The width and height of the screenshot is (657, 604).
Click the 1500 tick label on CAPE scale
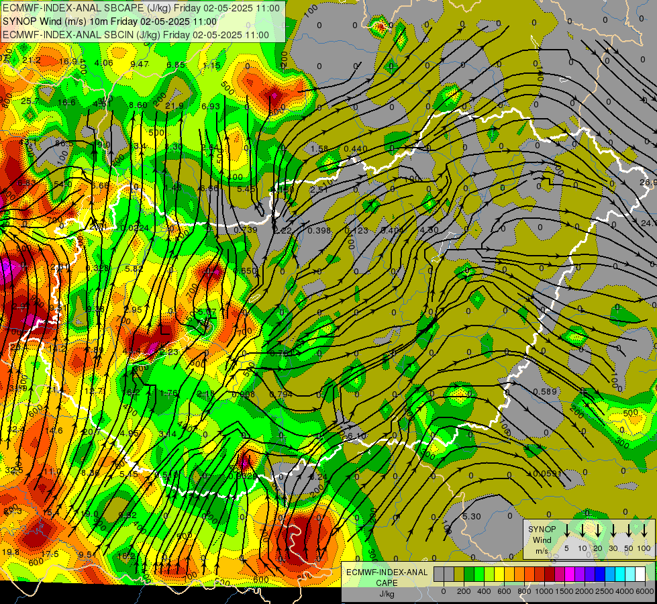pos(565,591)
